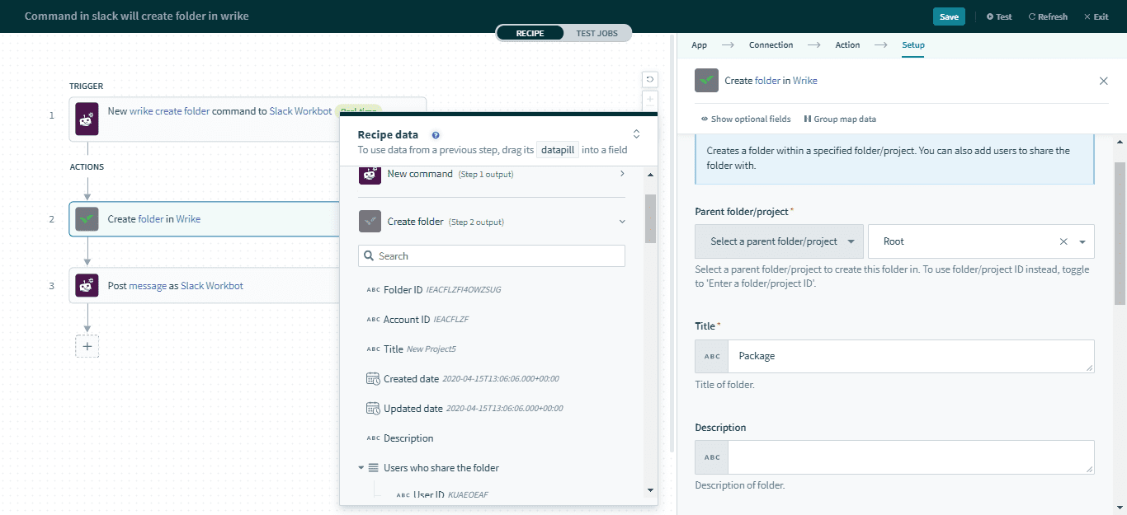Image resolution: width=1127 pixels, height=515 pixels.
Task: Collapse the Create folder Step 2 output section
Action: [622, 221]
